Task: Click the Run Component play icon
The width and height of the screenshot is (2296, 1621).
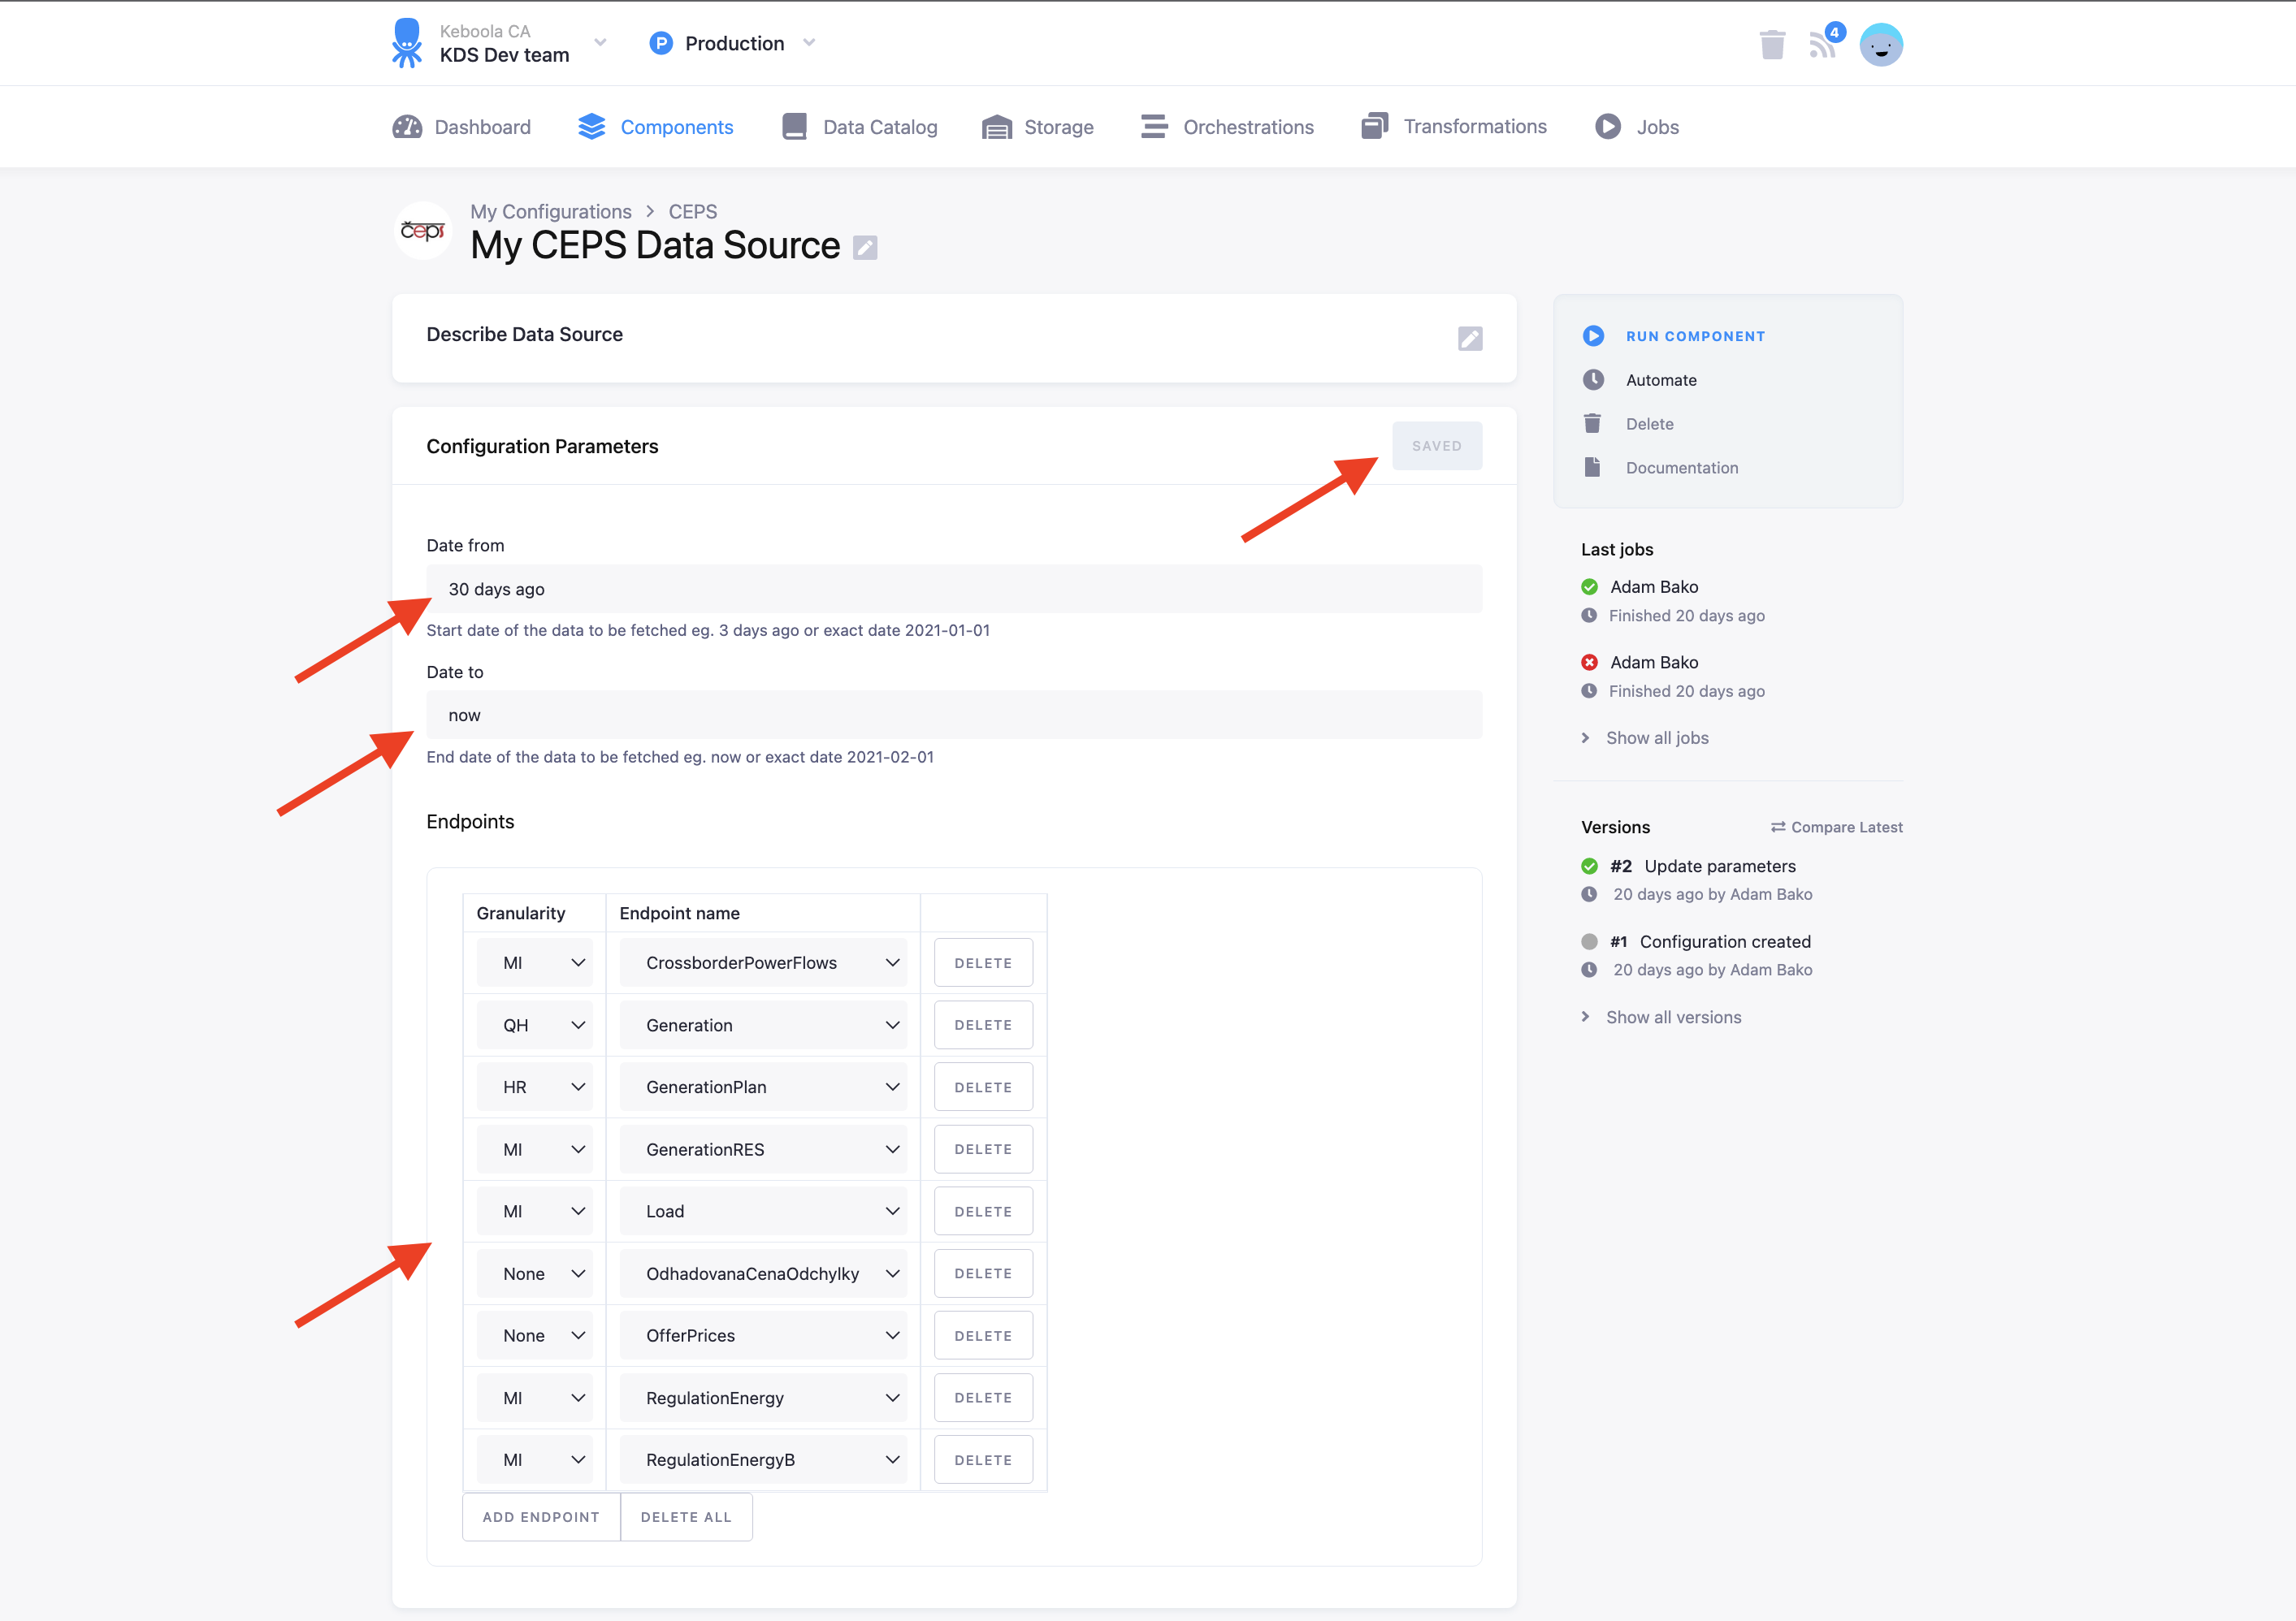Action: (x=1593, y=335)
